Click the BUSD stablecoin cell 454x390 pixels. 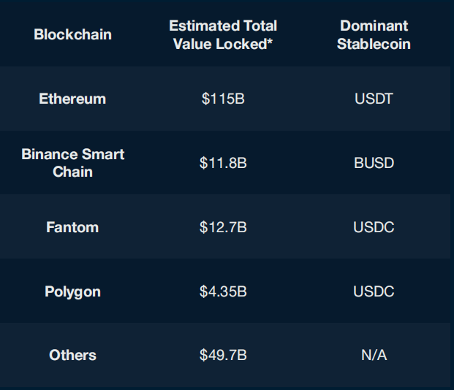374,163
